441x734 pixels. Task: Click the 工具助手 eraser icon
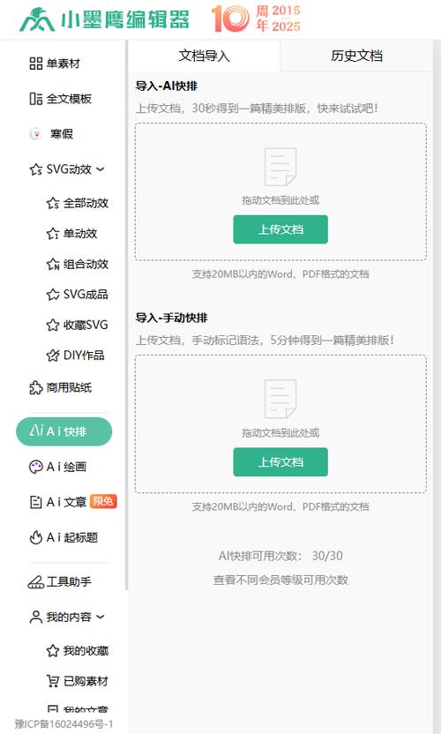pos(36,582)
